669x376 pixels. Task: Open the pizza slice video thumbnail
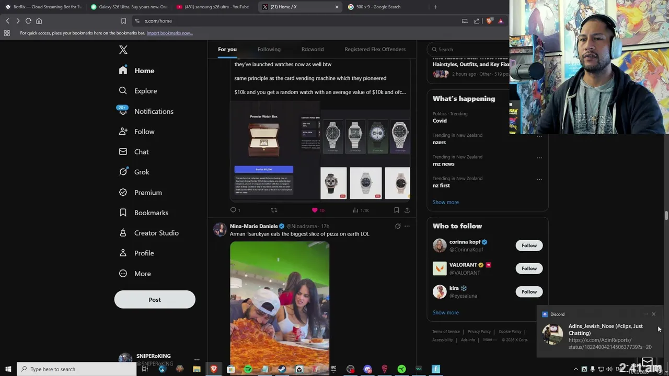pos(280,308)
